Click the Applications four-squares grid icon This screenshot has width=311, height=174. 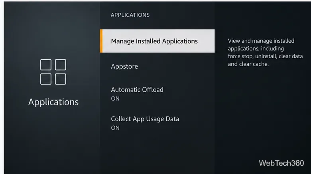tap(53, 72)
